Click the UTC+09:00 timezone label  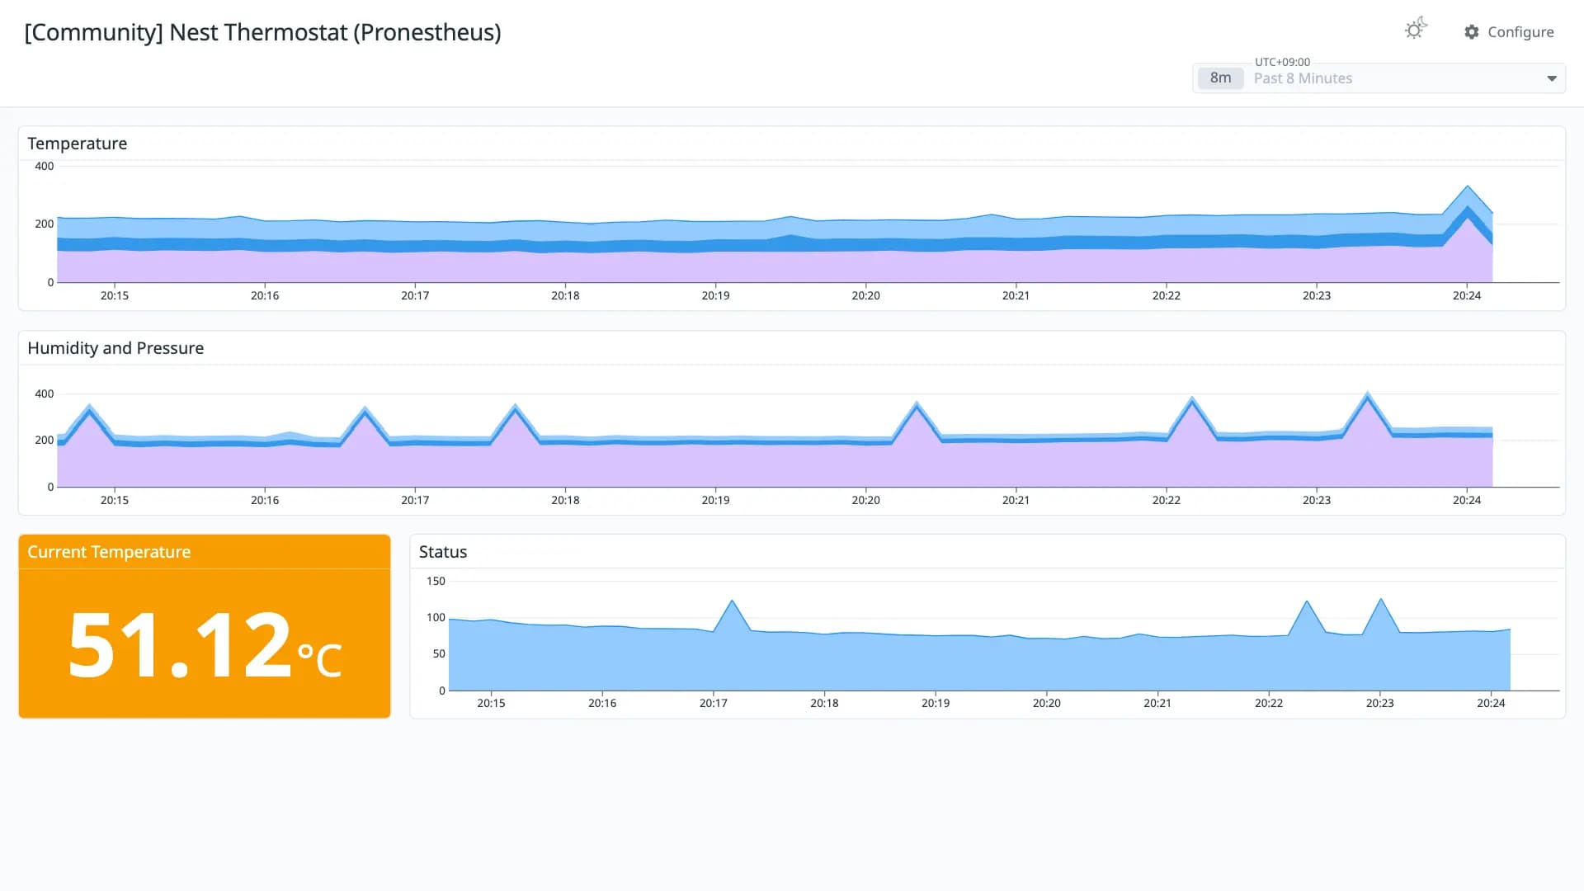point(1282,62)
